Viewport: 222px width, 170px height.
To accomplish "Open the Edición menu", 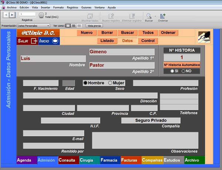I will (x=24, y=7).
